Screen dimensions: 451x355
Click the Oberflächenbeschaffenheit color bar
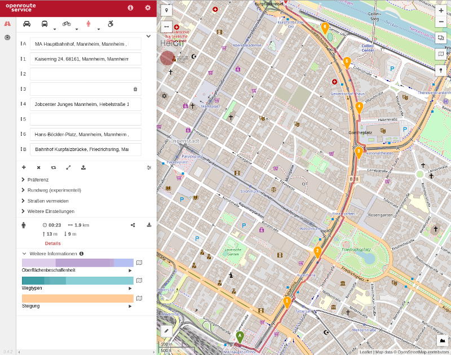(x=78, y=263)
